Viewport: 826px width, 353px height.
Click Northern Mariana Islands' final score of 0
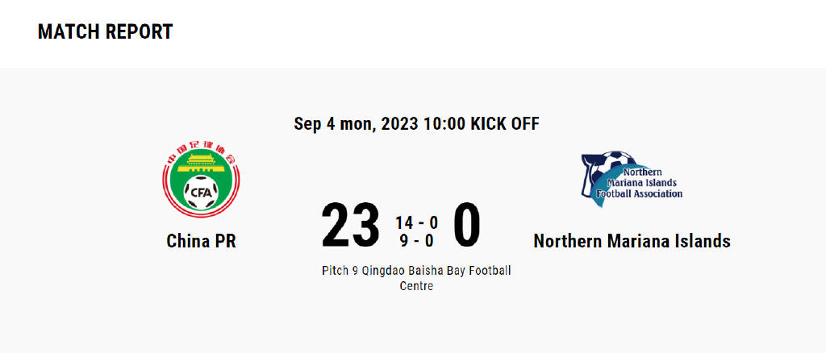click(467, 225)
